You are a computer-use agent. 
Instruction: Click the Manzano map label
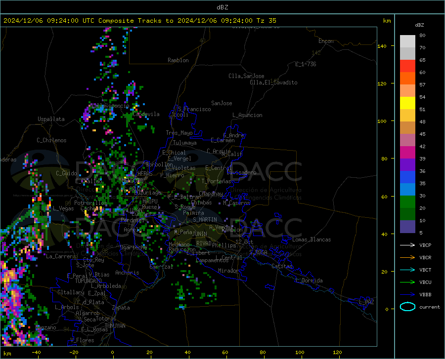point(45,327)
